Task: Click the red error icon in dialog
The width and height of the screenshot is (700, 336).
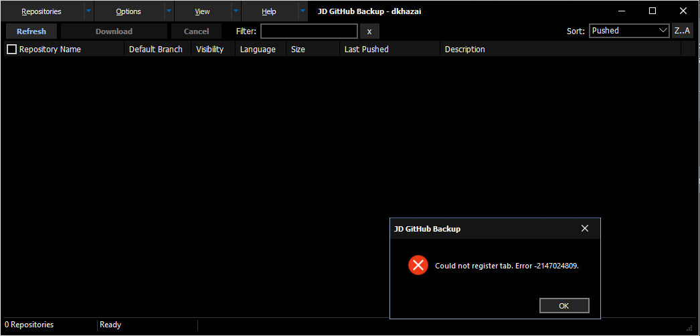Action: click(418, 266)
